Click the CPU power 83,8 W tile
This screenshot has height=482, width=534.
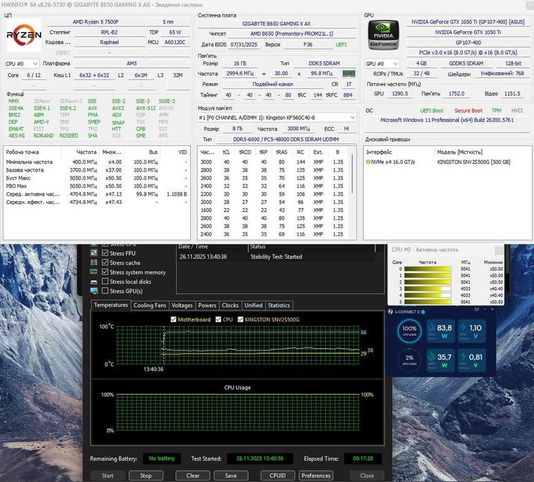pos(441,331)
